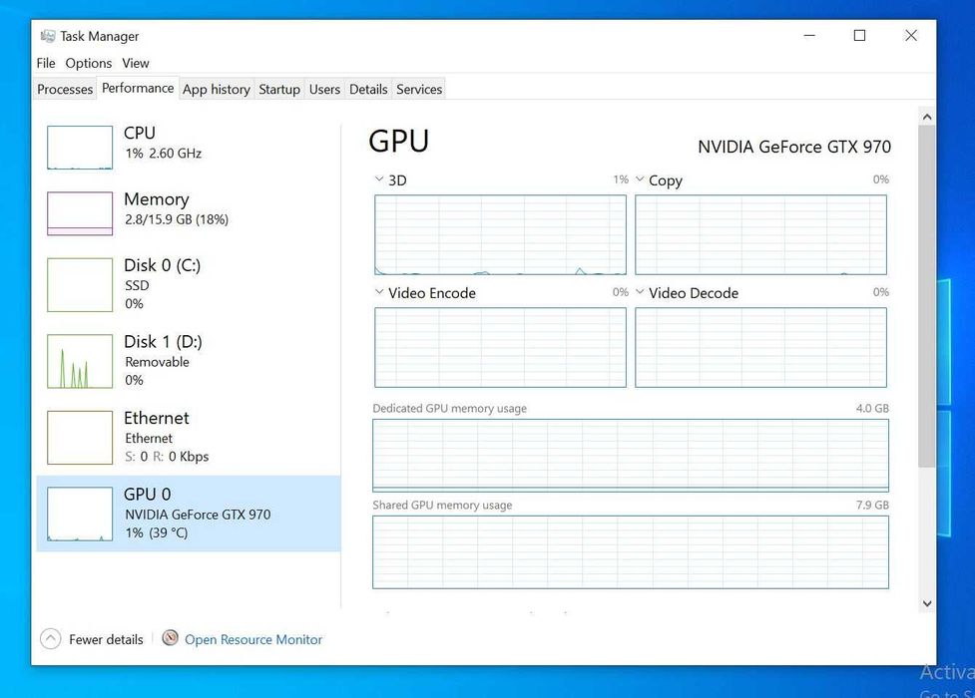Click the Fewer details button label
The height and width of the screenshot is (698, 975).
tap(106, 639)
